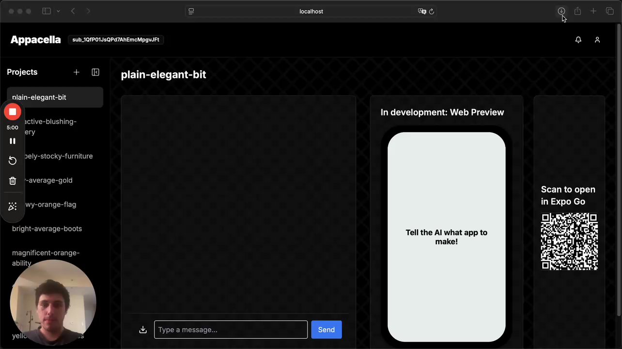
Task: Open the average-gold project
Action: point(55,180)
